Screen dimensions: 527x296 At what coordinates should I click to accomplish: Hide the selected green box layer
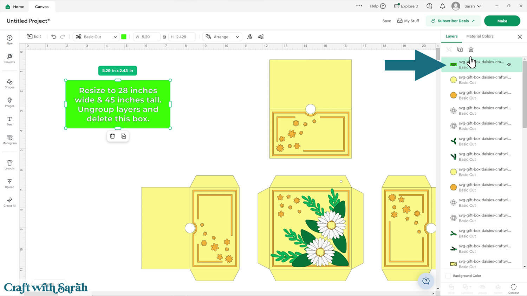(x=509, y=65)
